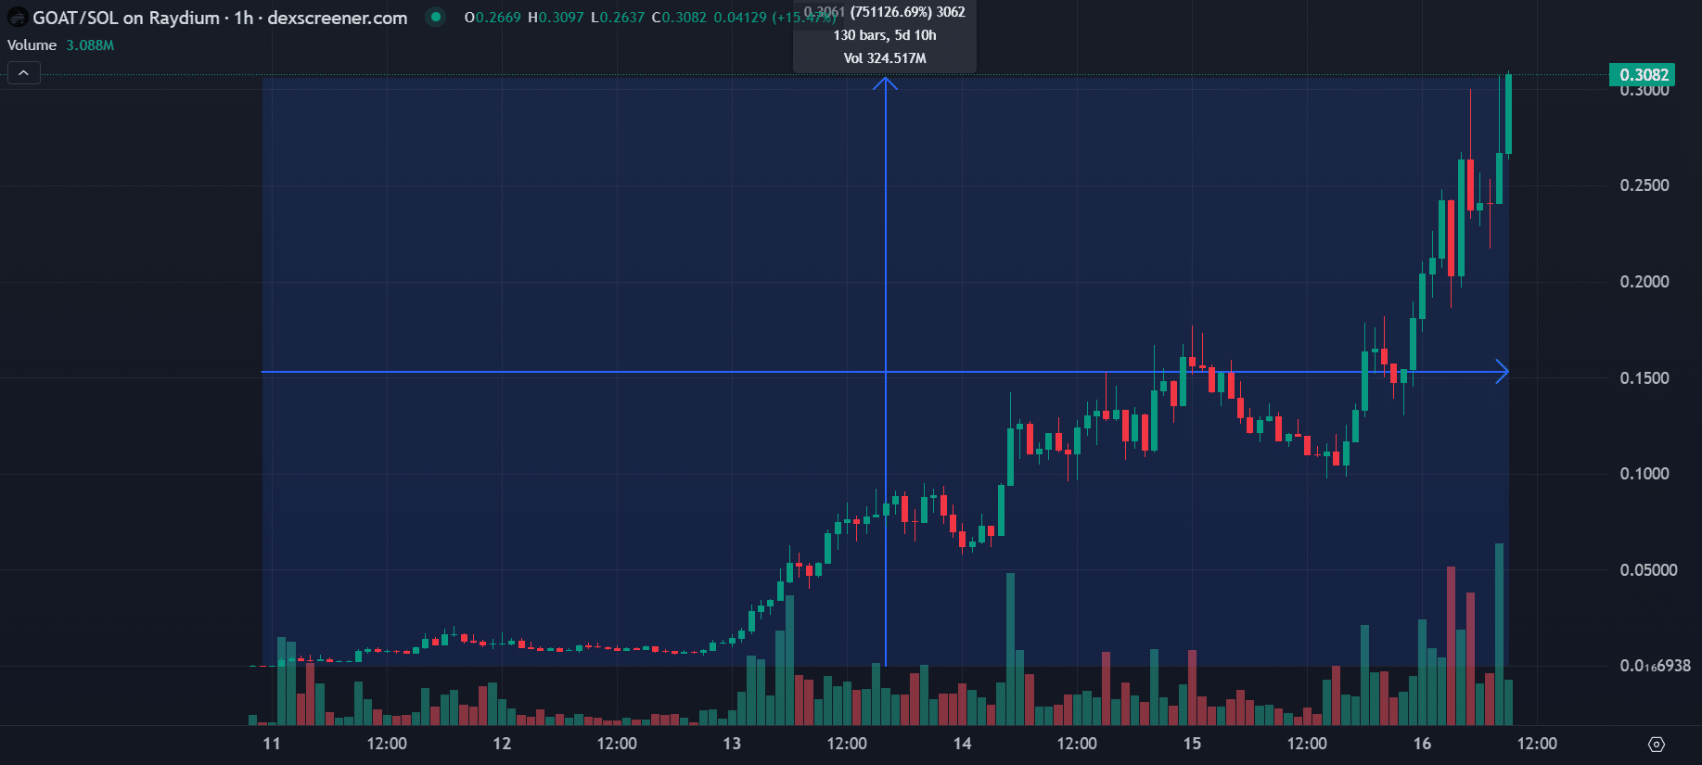Collapse the legend with the chevron button
This screenshot has height=765, width=1702.
coord(24,73)
